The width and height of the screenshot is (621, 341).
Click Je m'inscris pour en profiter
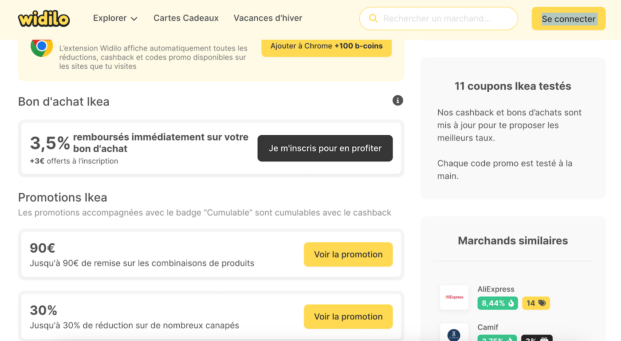[325, 148]
